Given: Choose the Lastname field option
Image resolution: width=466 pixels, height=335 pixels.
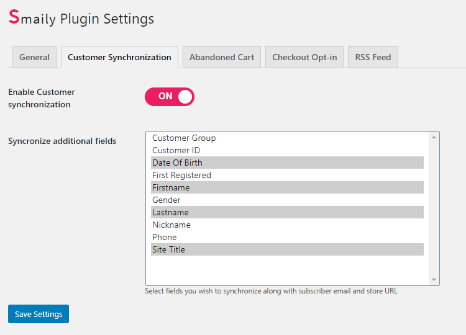Looking at the screenshot, I should pyautogui.click(x=287, y=212).
